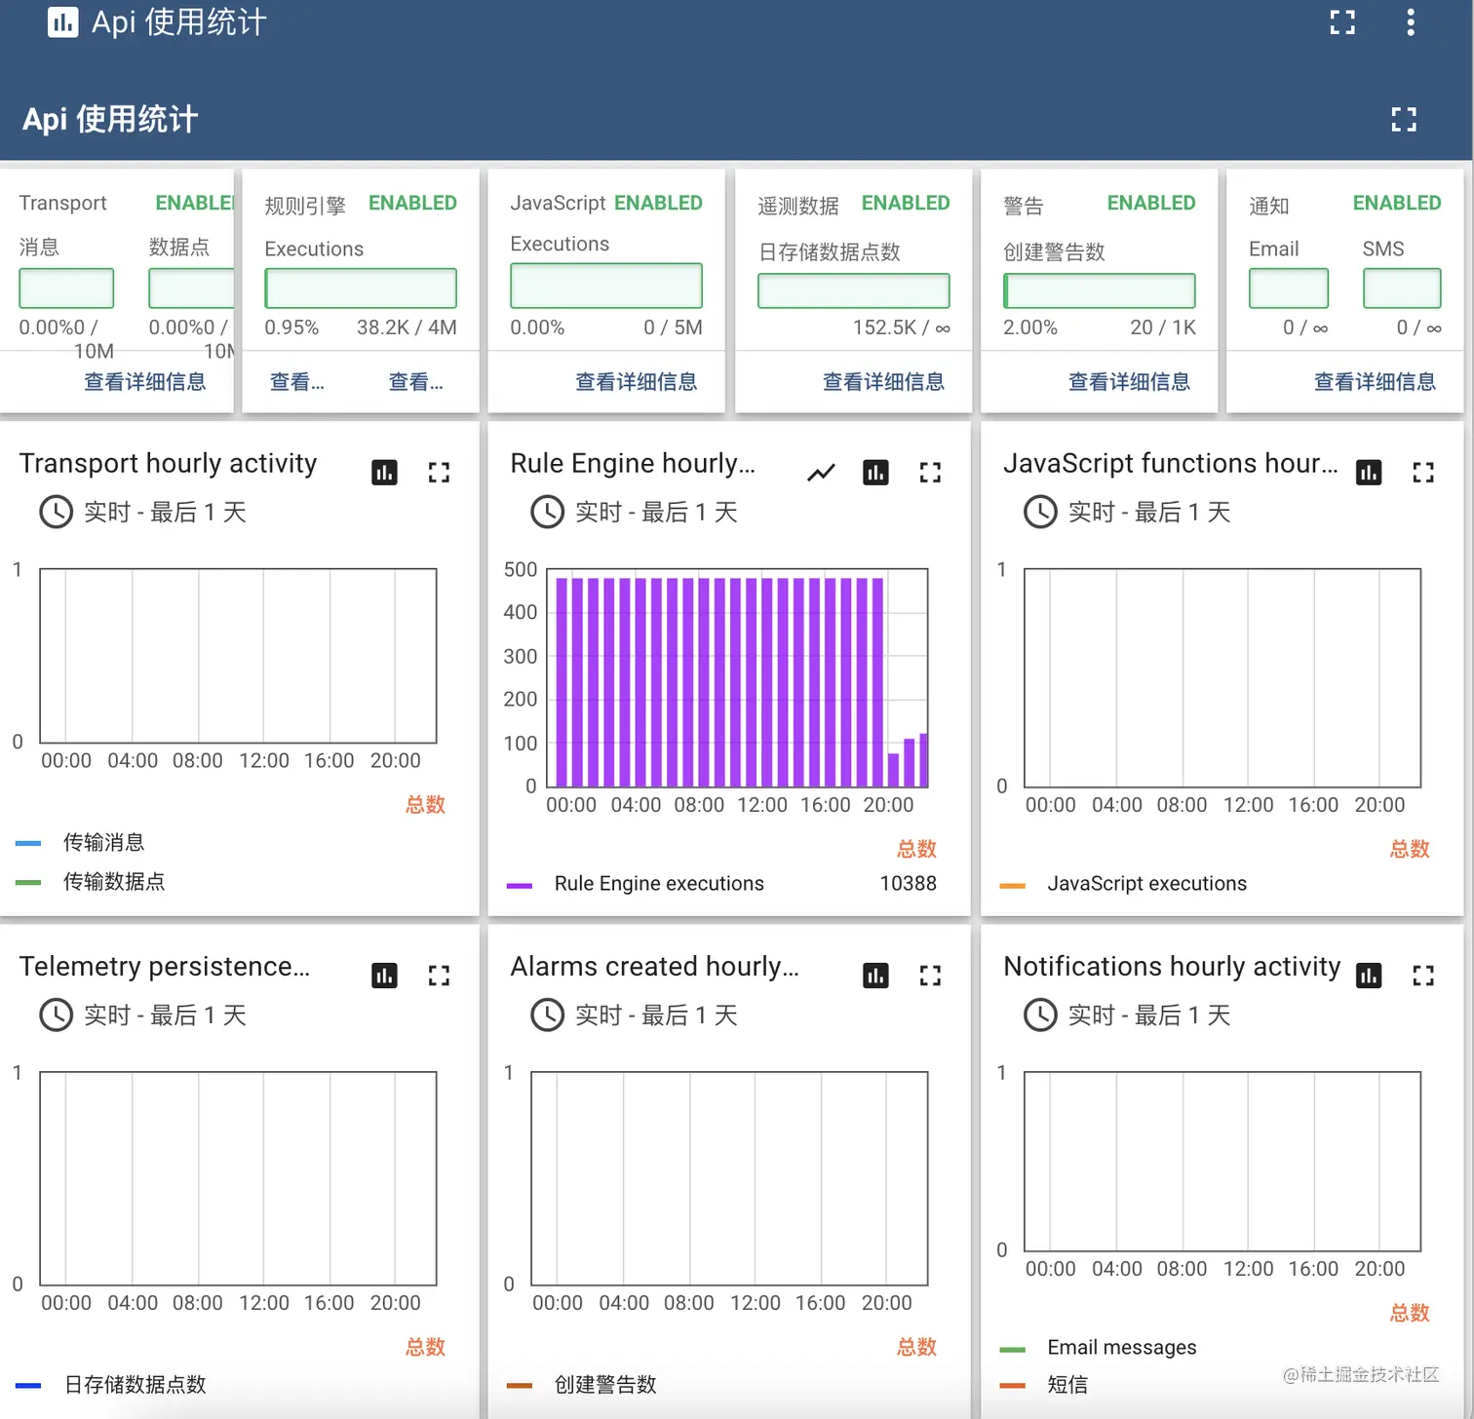Image resolution: width=1474 pixels, height=1419 pixels.
Task: Click ENABLED status on the 警告 card
Action: tap(1151, 203)
